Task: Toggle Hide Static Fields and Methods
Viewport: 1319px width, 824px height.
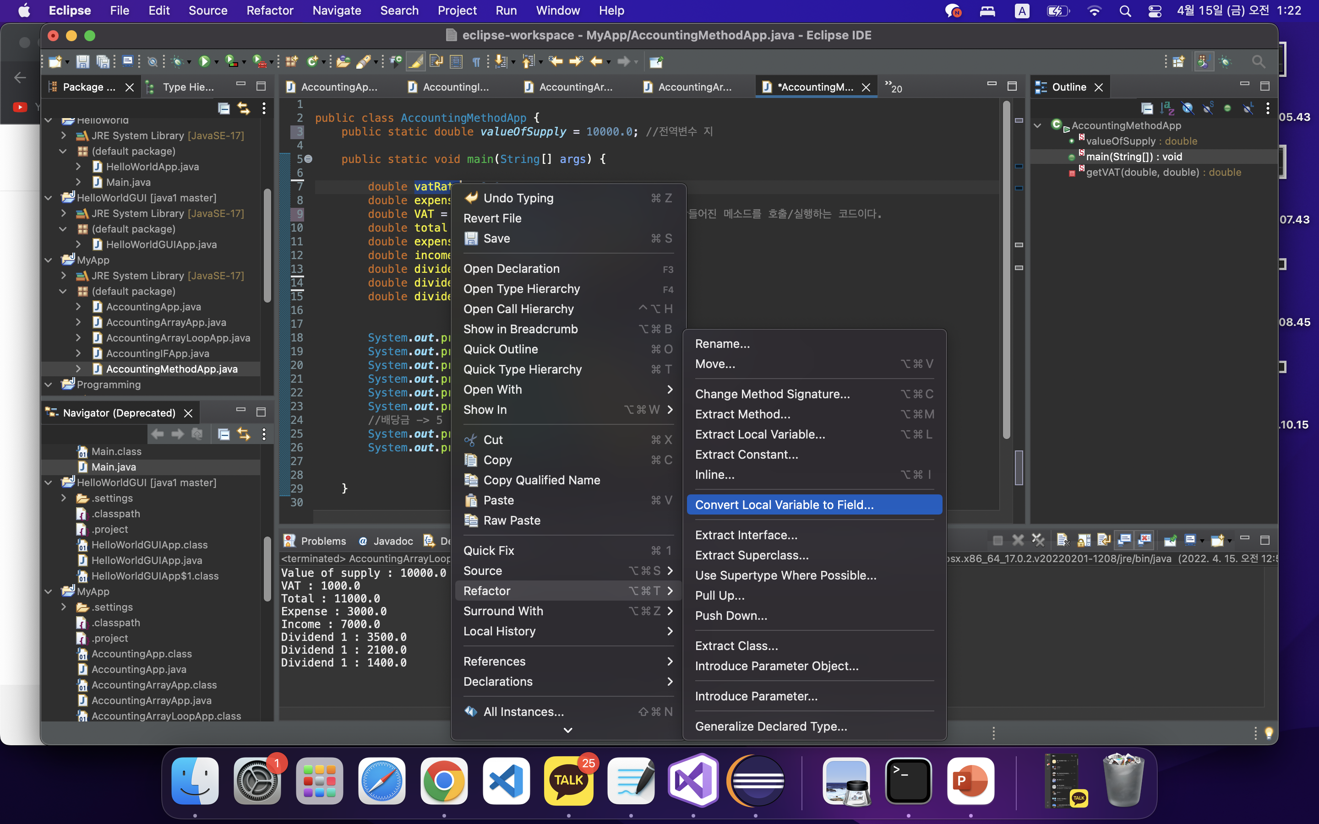Action: coord(1208,108)
